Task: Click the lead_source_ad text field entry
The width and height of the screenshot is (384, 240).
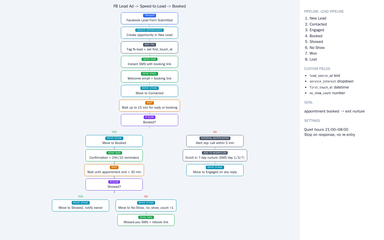Action: [325, 76]
